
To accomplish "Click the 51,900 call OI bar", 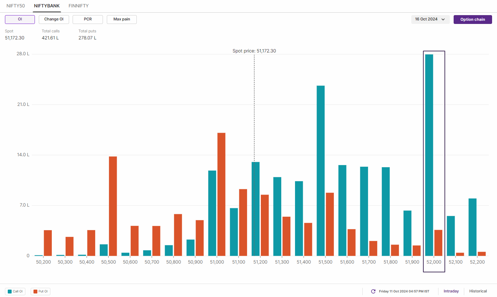I will coord(407,233).
